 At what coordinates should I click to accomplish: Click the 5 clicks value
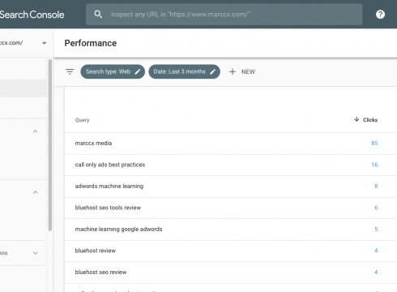point(376,229)
